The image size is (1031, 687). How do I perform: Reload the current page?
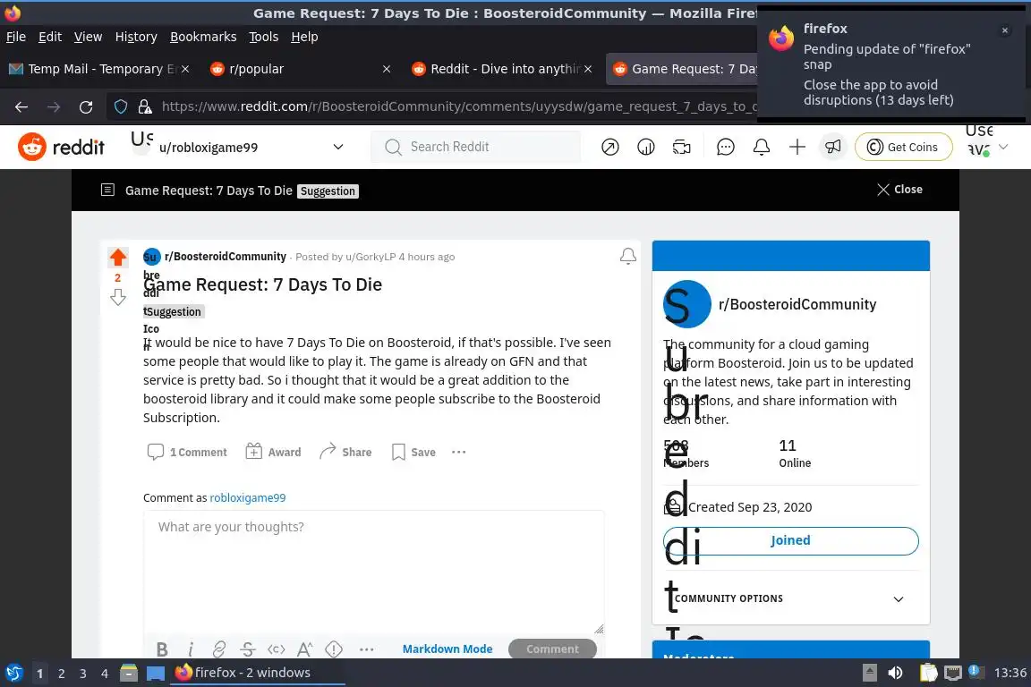tap(86, 106)
